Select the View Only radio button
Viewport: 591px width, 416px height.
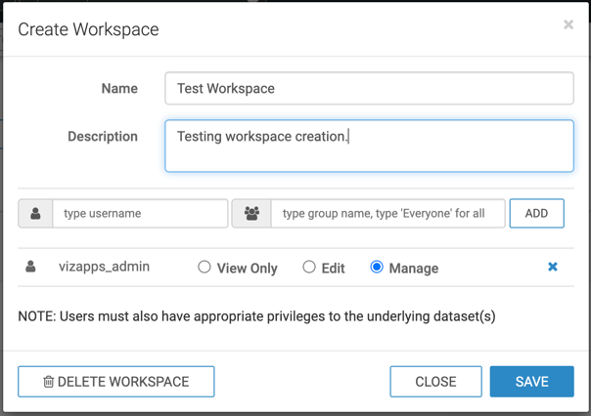(205, 267)
